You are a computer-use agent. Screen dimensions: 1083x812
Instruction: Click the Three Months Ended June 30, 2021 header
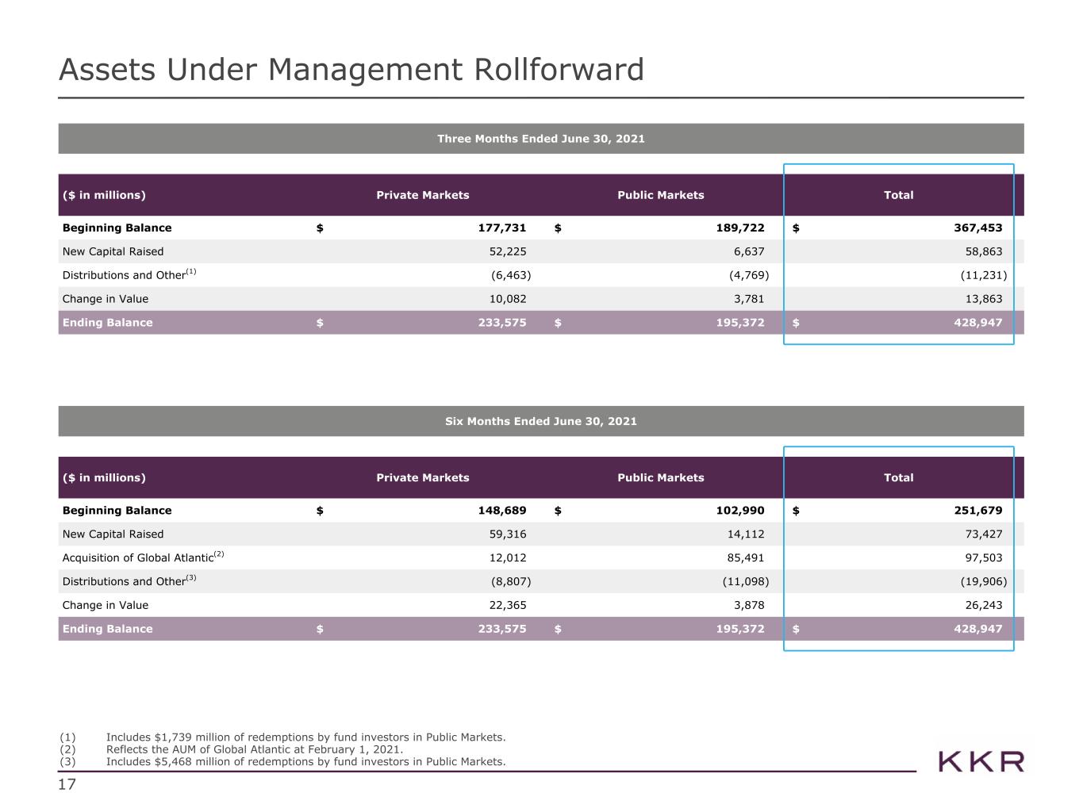541,139
